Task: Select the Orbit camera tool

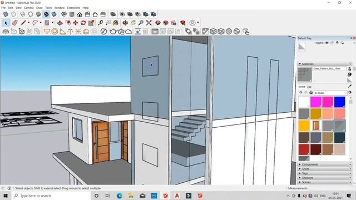Action: click(x=125, y=23)
